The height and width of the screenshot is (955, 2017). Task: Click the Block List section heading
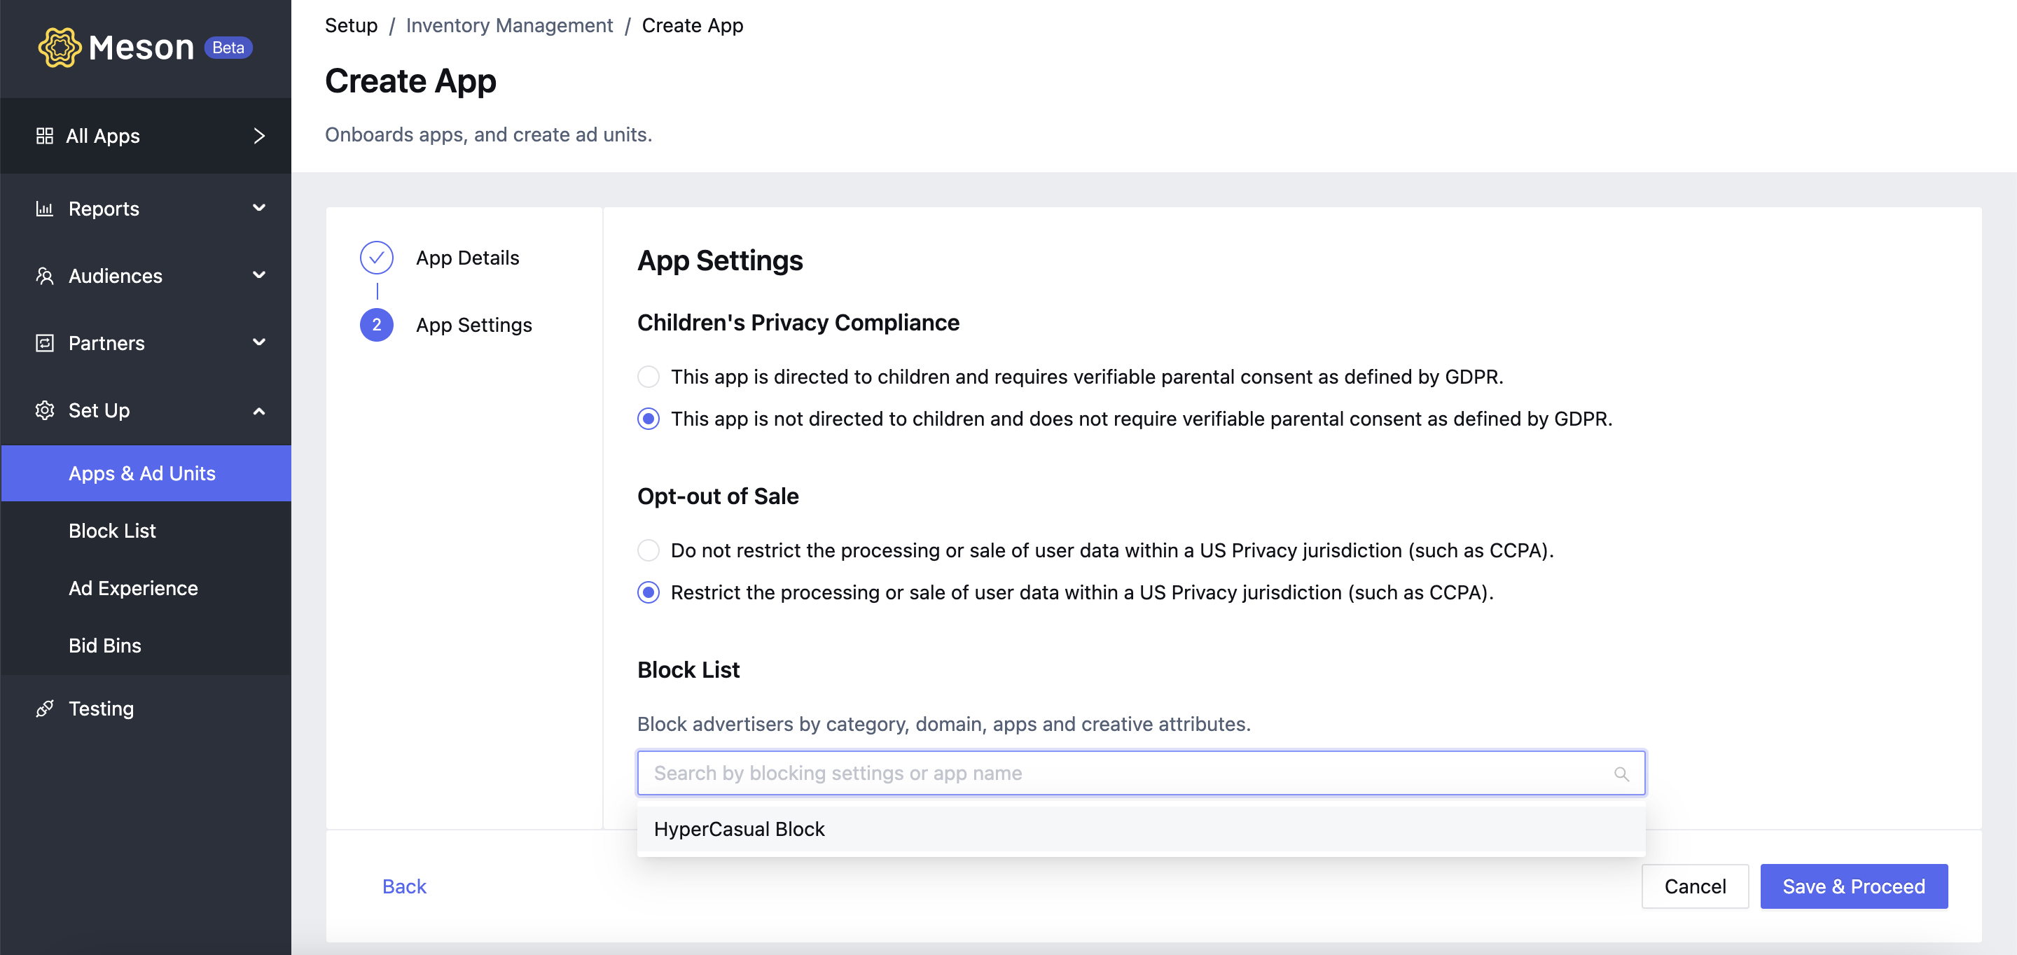click(688, 670)
